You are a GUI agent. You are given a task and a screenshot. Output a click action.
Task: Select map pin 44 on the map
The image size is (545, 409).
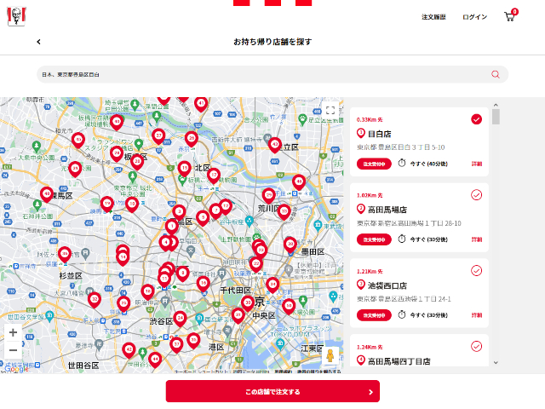tap(155, 360)
